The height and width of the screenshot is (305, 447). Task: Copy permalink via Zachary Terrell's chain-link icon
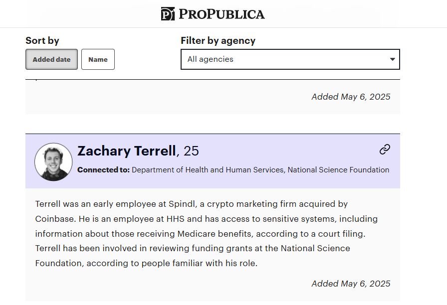point(385,149)
